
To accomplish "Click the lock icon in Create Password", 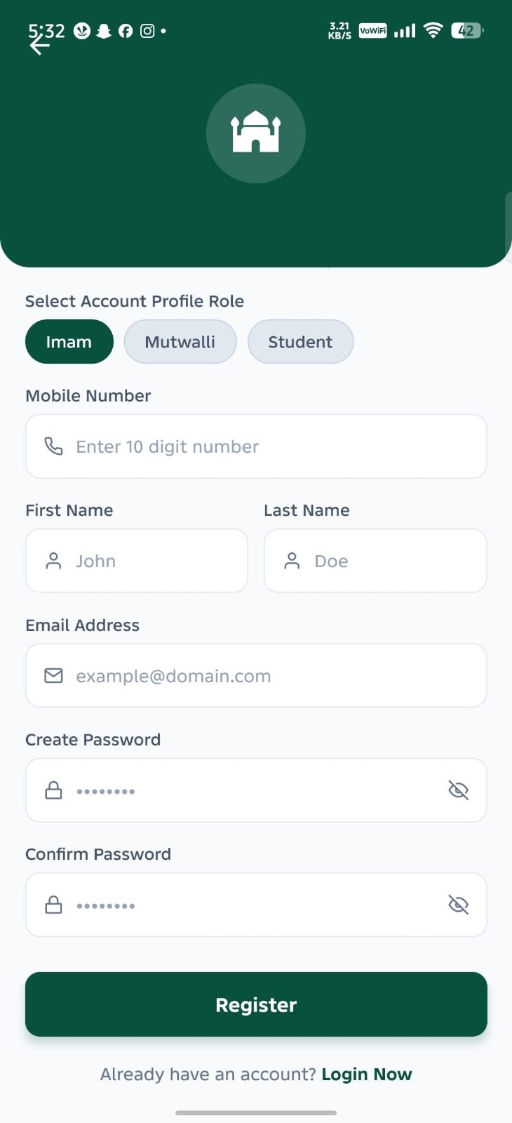I will point(54,790).
